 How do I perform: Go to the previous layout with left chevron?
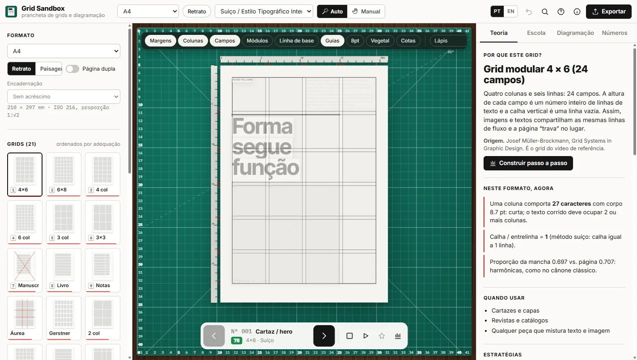click(x=214, y=336)
